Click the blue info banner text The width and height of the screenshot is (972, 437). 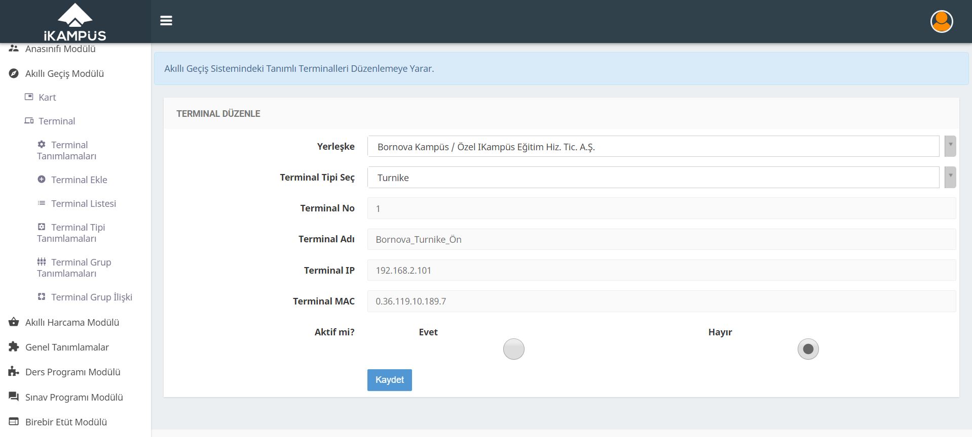click(x=299, y=68)
